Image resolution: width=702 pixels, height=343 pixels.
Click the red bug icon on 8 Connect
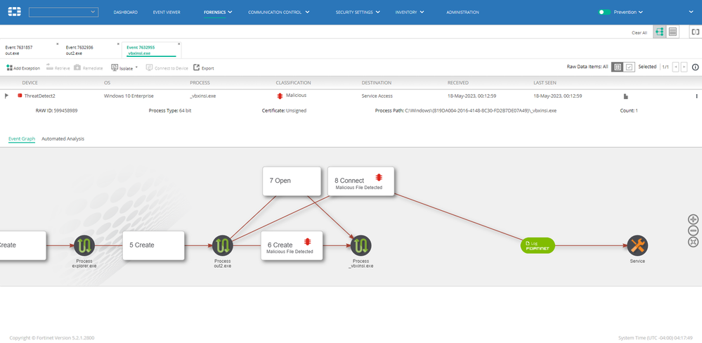coord(379,177)
